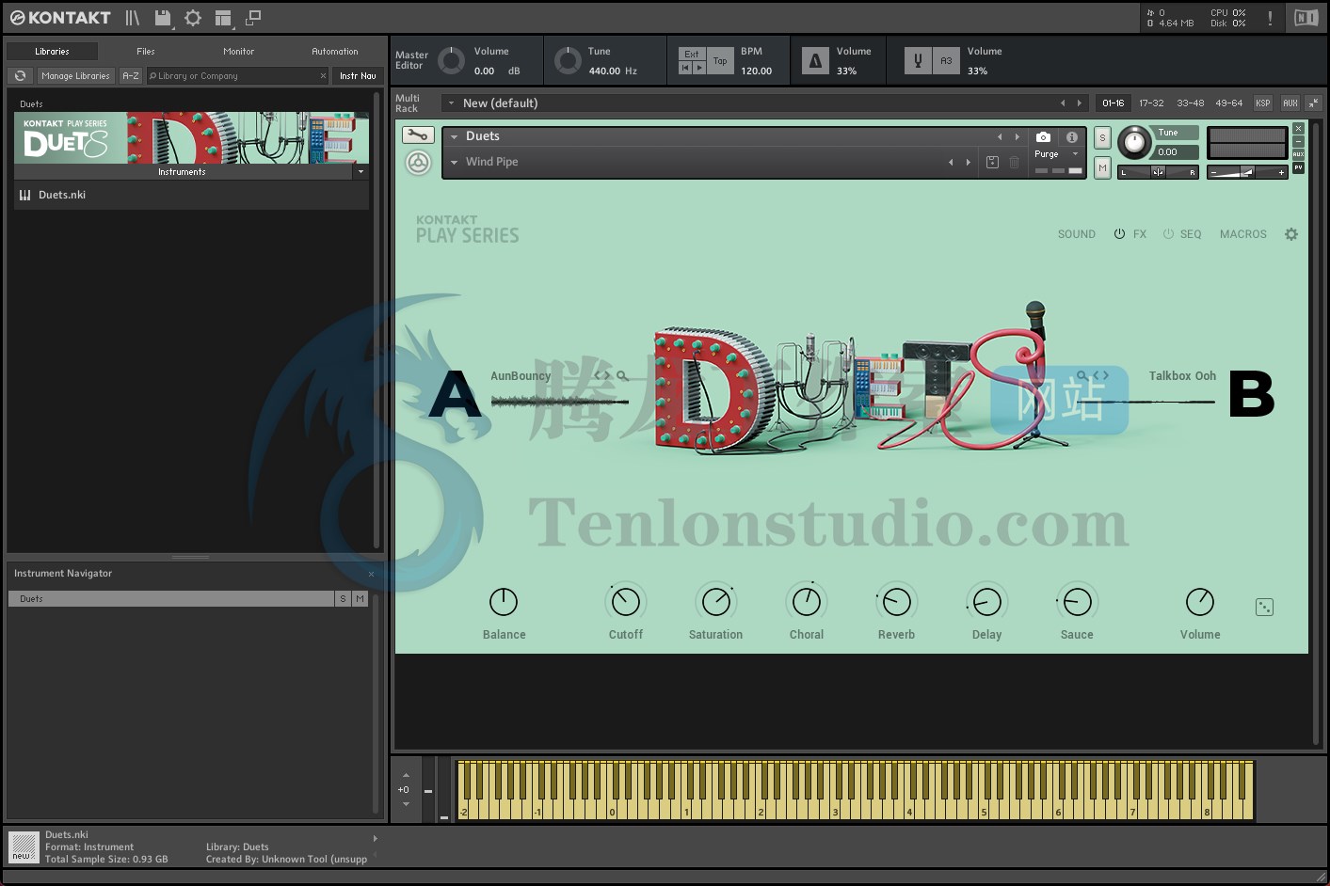Delete snapshot trash icon
Viewport: 1330px width, 886px height.
coord(1014,162)
